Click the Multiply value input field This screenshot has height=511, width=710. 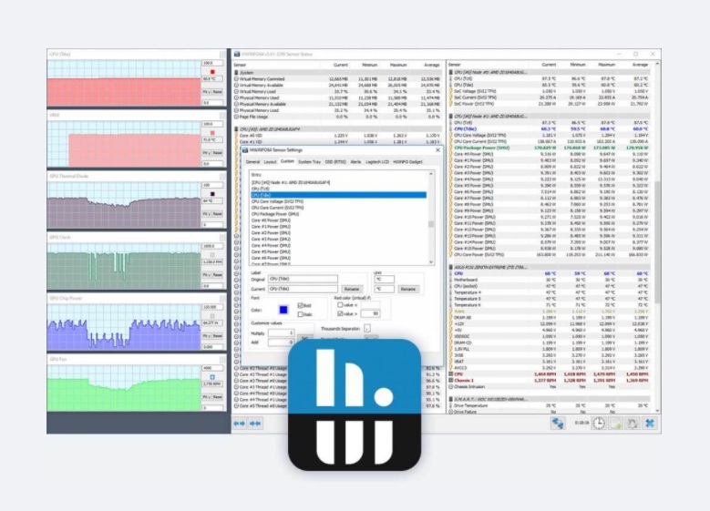(x=282, y=332)
